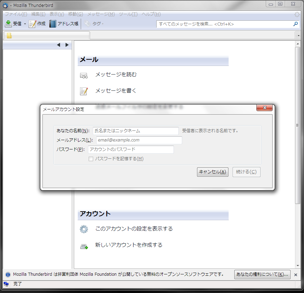This screenshot has width=304, height=293.
Task: Click the キャンセル(A) button
Action: click(213, 172)
